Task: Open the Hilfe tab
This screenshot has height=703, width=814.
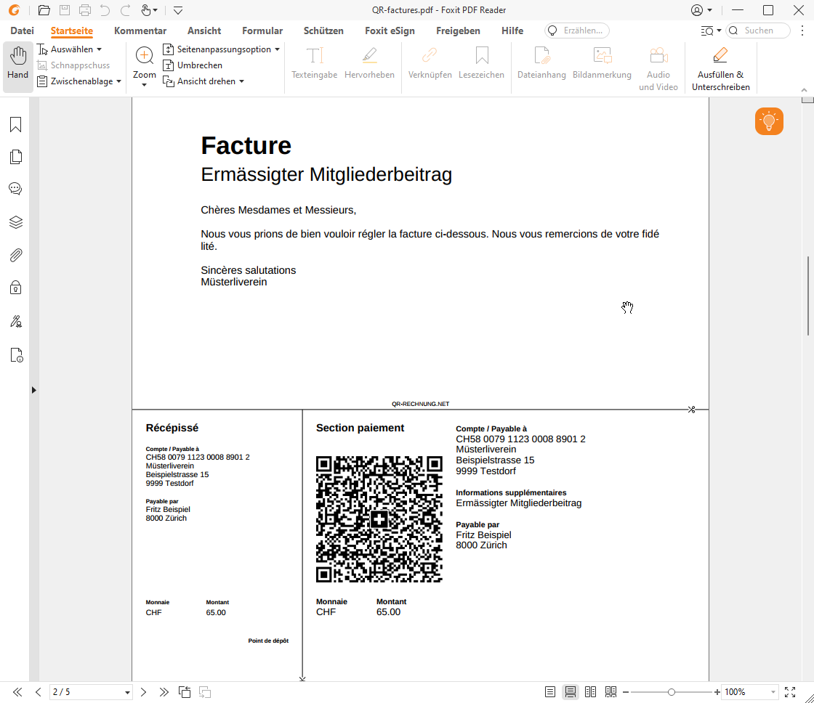Action: pos(512,31)
